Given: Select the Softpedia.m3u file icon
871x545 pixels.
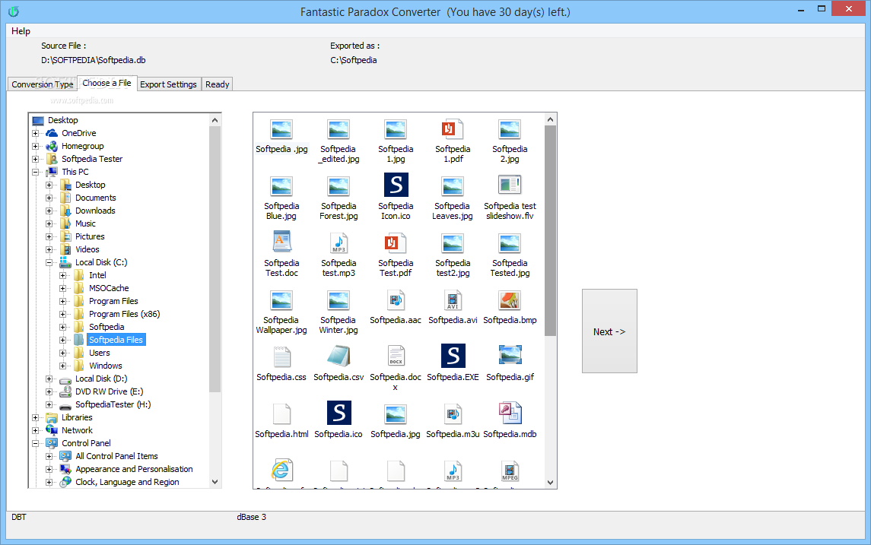Looking at the screenshot, I should tap(453, 414).
